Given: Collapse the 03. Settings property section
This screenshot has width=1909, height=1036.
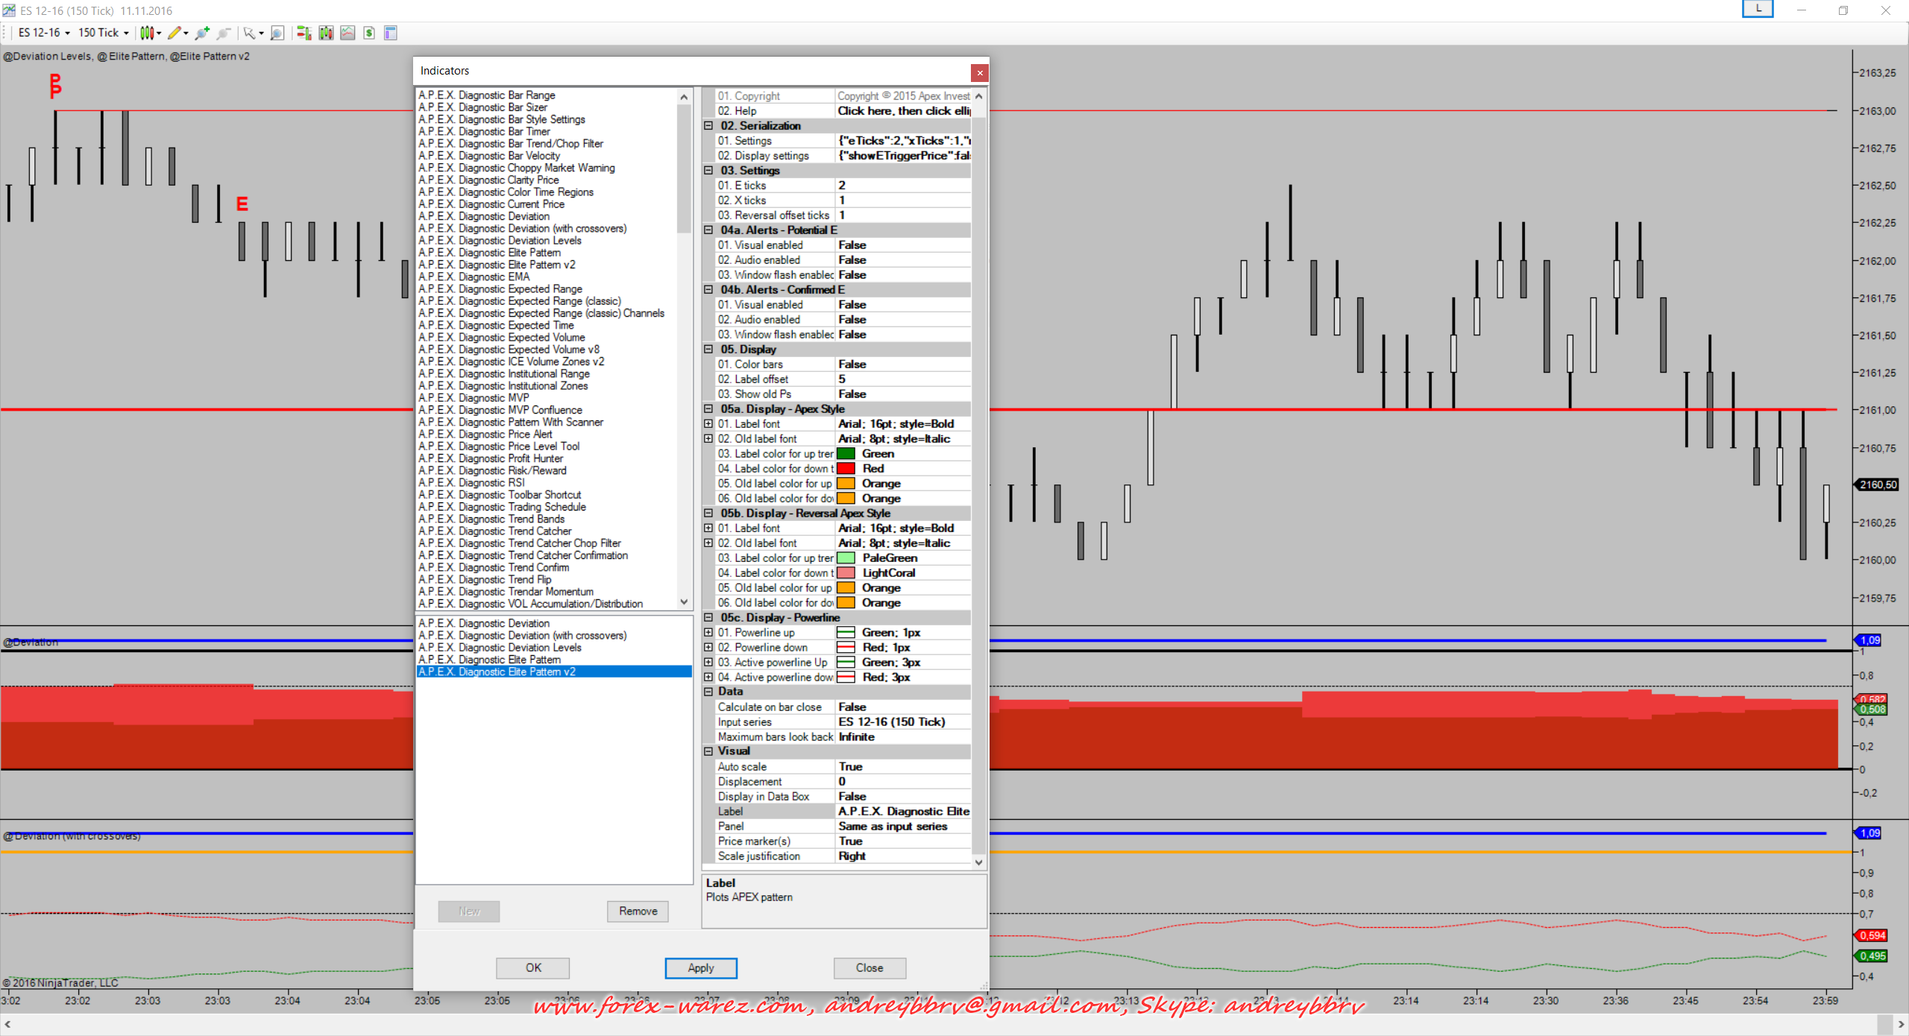Looking at the screenshot, I should tap(708, 171).
